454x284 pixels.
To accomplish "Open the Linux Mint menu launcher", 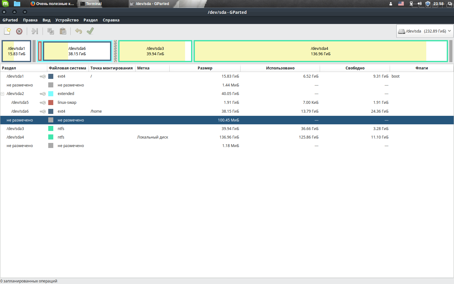I will pyautogui.click(x=5, y=4).
